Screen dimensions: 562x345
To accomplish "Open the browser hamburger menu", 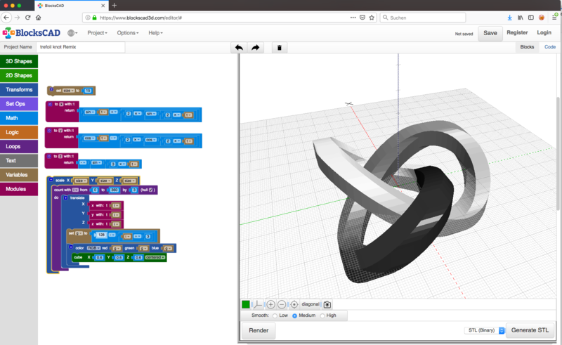I will click(x=554, y=17).
